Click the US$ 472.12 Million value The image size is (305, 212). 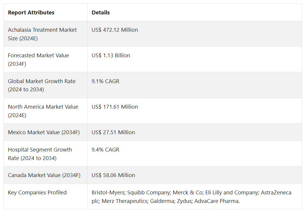tap(115, 30)
